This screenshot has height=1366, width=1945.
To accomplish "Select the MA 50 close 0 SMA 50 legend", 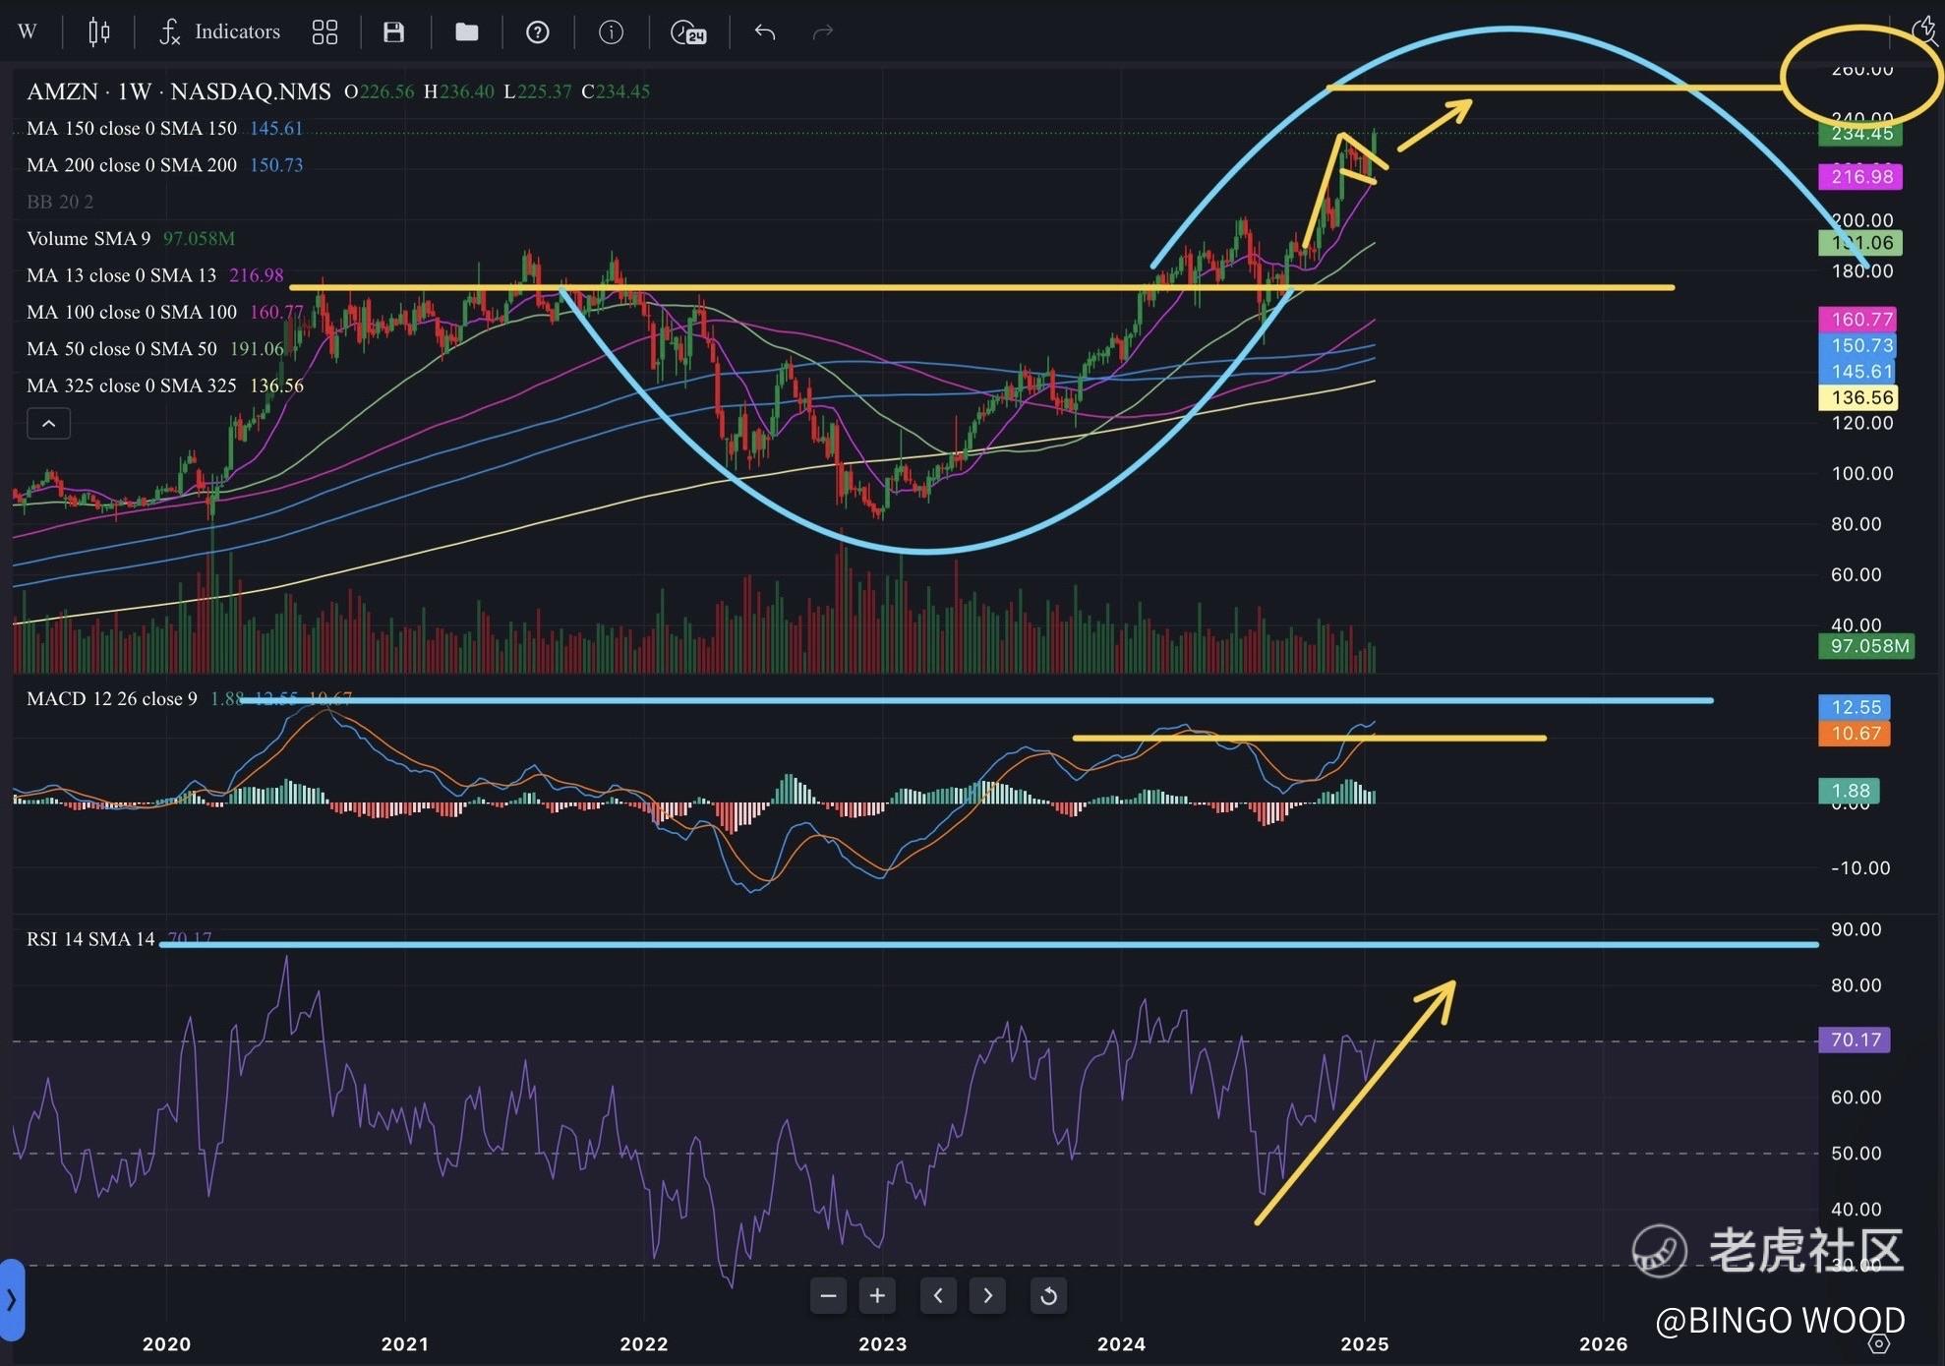I will coord(122,348).
